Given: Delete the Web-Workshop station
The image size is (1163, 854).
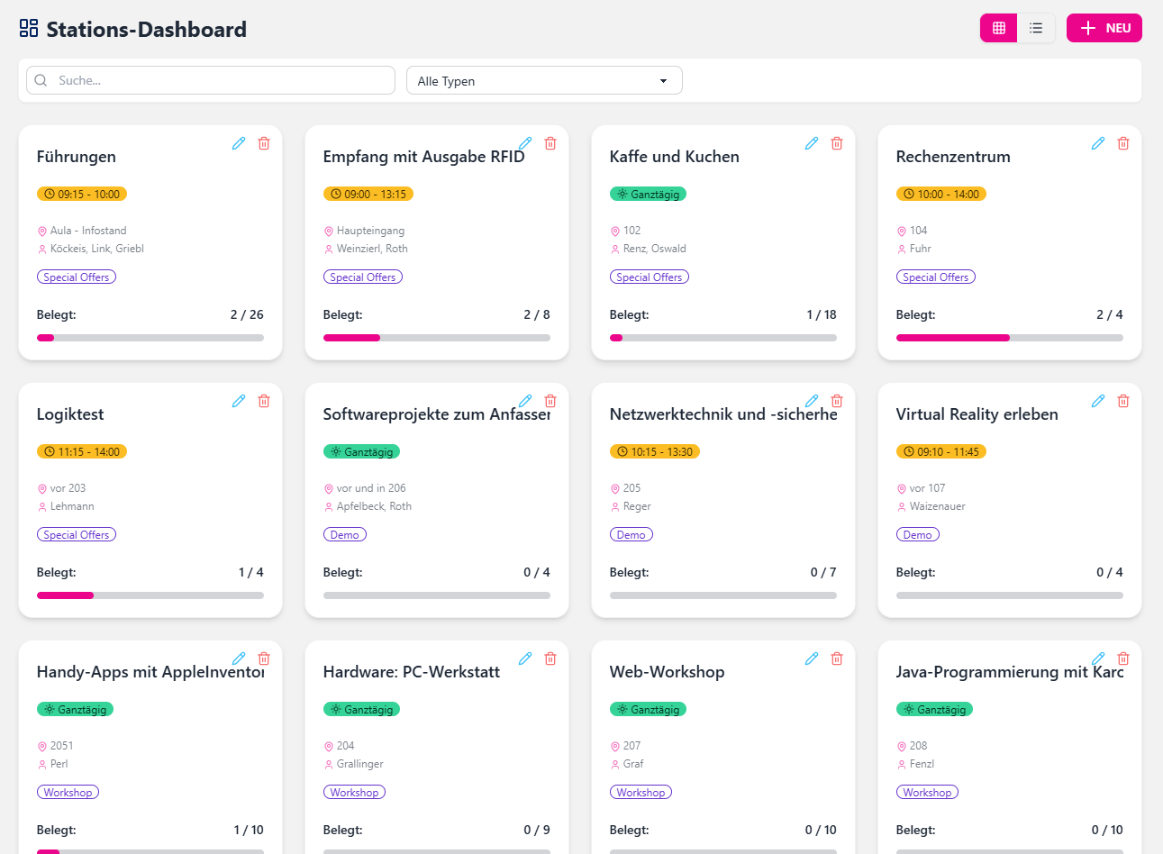Looking at the screenshot, I should tap(837, 659).
